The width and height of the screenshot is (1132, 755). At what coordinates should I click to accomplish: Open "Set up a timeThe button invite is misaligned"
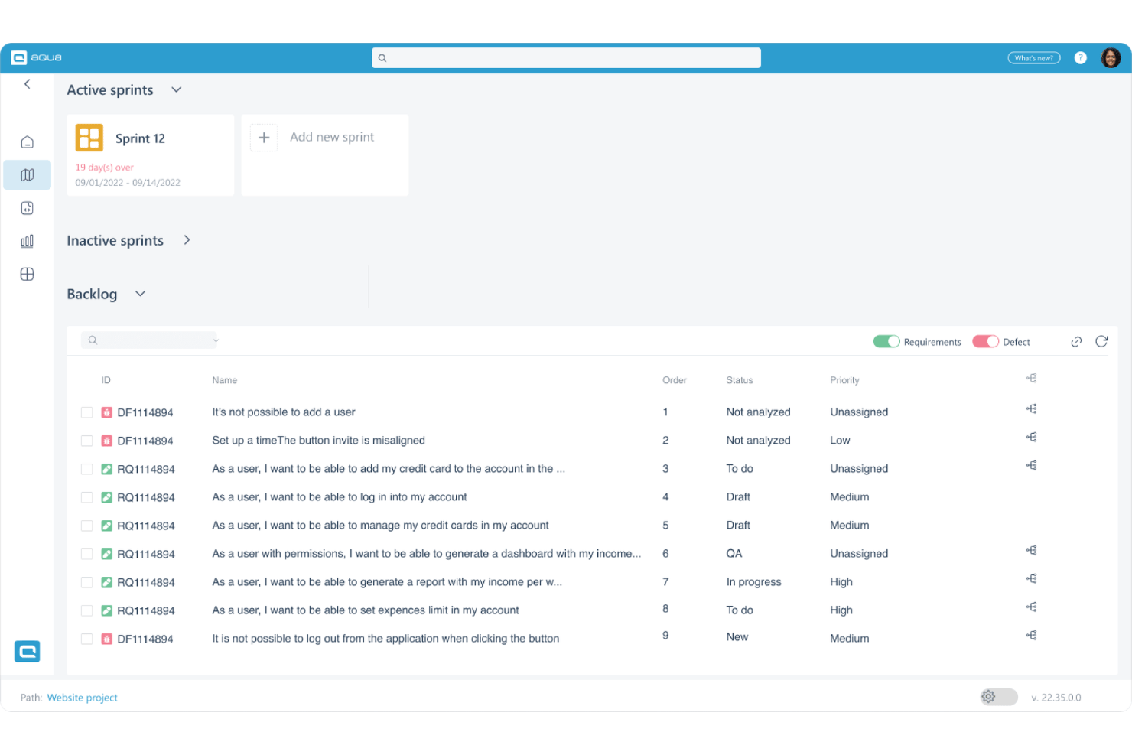318,441
